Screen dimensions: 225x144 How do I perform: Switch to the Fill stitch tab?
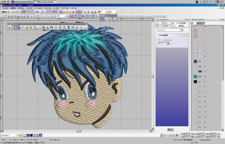tap(180, 26)
